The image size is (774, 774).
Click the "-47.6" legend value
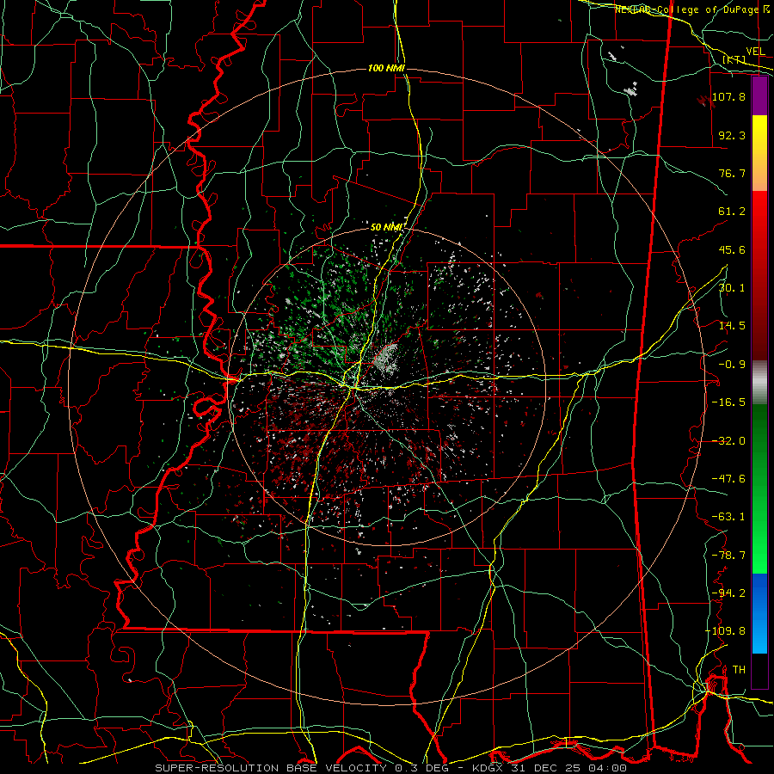[x=728, y=479]
